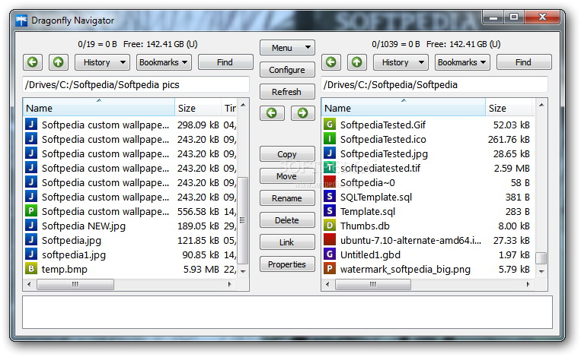The image size is (581, 357).
Task: Go back in the right pane
Action: pos(331,62)
